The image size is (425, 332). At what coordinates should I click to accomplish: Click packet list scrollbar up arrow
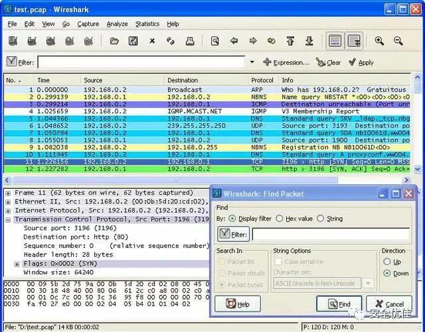[417, 77]
